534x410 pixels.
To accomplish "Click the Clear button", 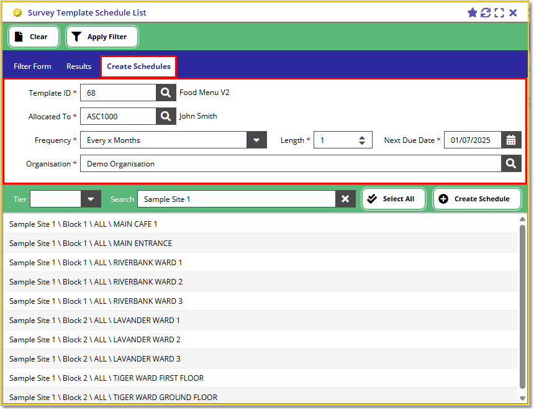I will coord(34,37).
